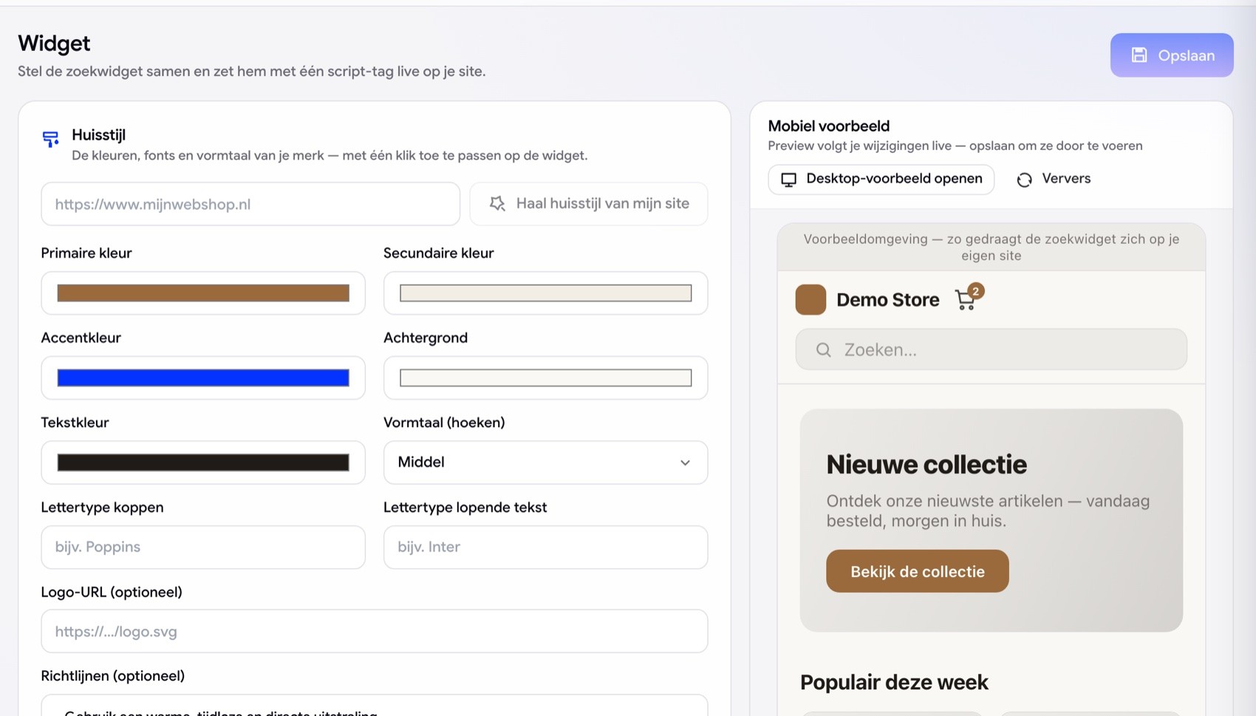Click the magnifier icon in Zoeken field
Viewport: 1256px width, 716px height.
pyautogui.click(x=823, y=350)
